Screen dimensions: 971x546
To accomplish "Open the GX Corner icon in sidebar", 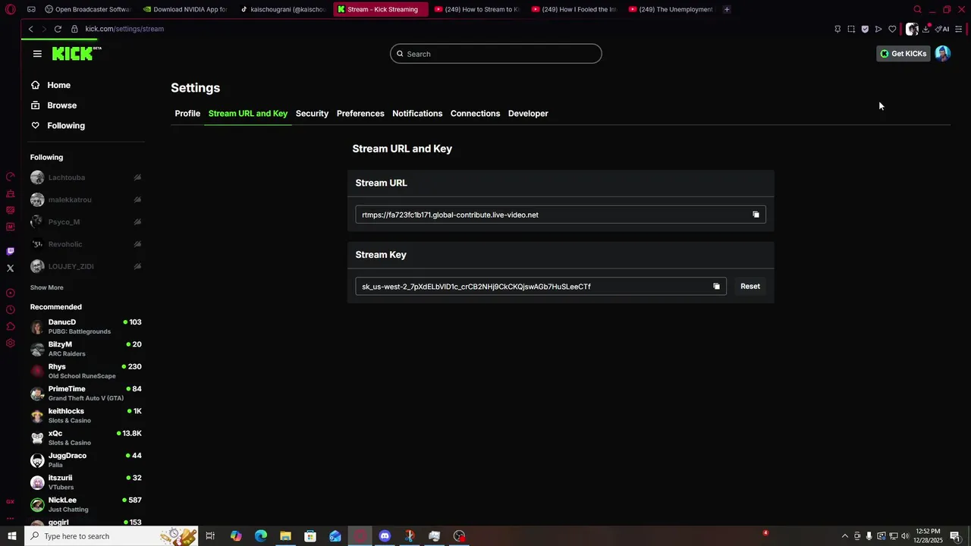I will [11, 501].
